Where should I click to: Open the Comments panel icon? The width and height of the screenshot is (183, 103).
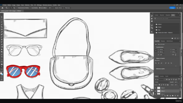[152, 21]
